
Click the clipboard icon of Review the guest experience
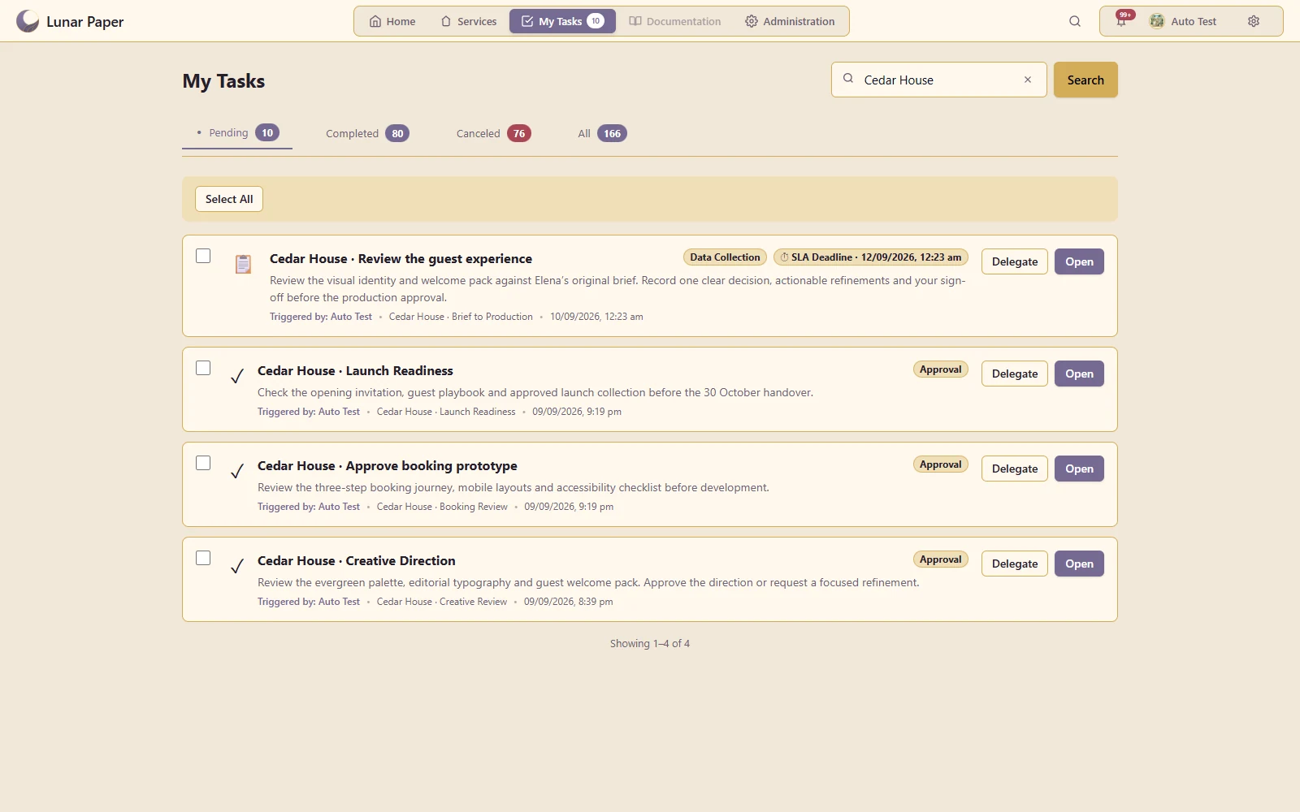click(243, 264)
